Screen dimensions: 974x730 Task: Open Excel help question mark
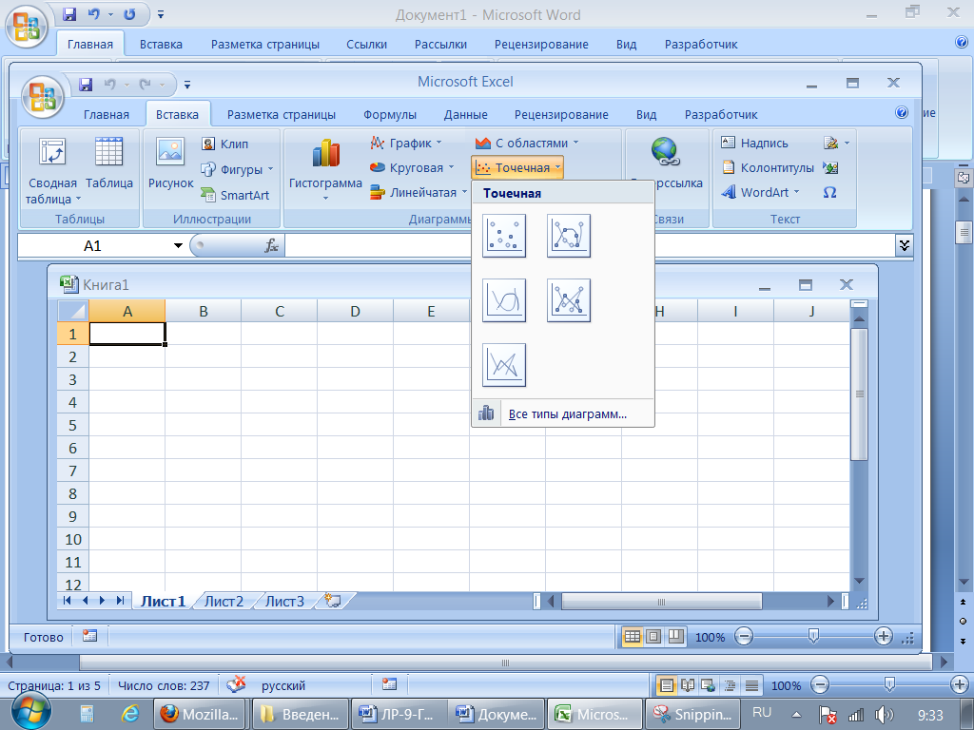(x=902, y=112)
